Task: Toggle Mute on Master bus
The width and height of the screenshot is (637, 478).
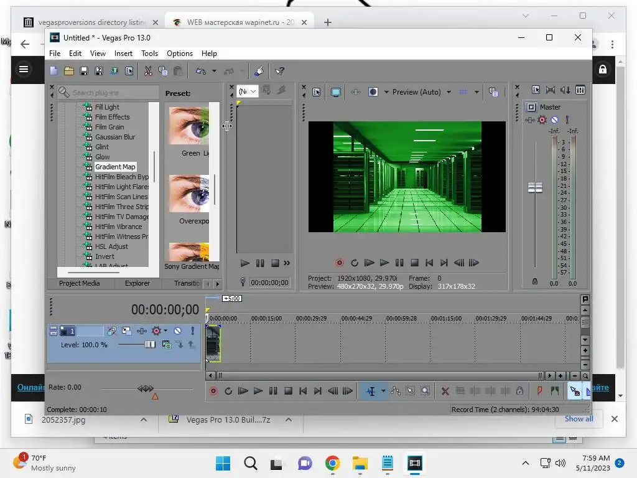Action: click(x=554, y=119)
